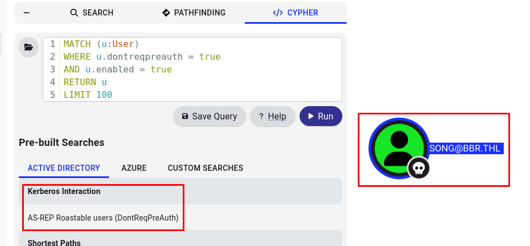The height and width of the screenshot is (246, 530).
Task: Click the floppy disk icon in Save Query
Action: click(185, 116)
